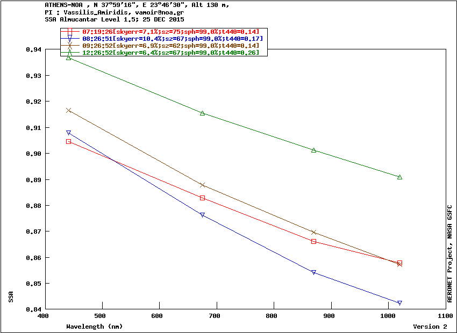
Task: Select the green triangle data point at 1020 nm
Action: [399, 177]
